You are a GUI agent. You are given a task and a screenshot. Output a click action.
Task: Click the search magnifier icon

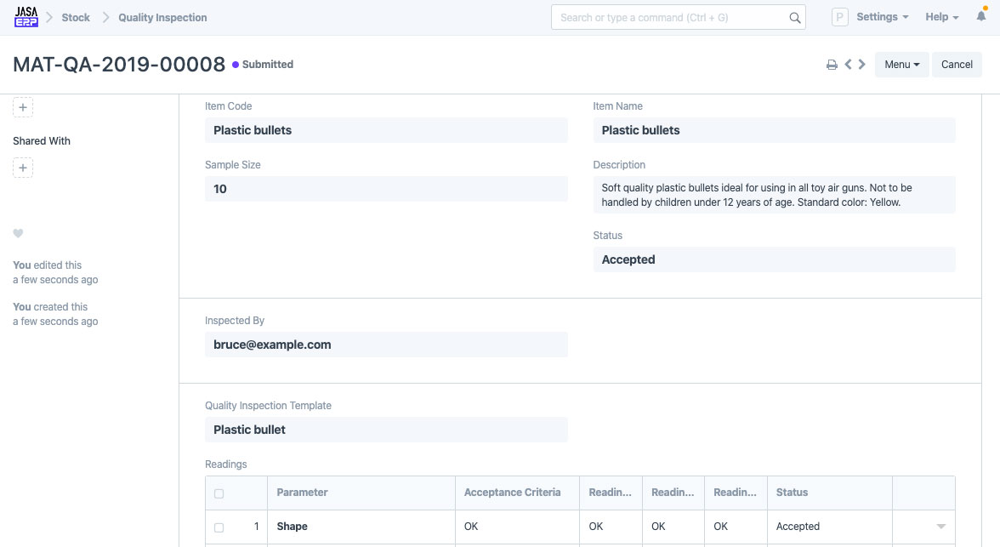coord(794,18)
